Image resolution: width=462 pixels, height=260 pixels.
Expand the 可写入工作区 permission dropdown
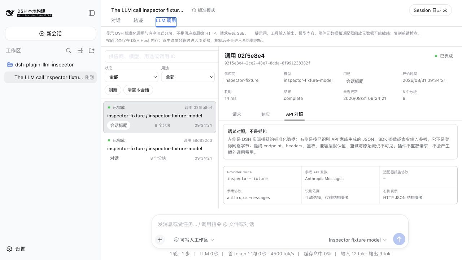194,240
